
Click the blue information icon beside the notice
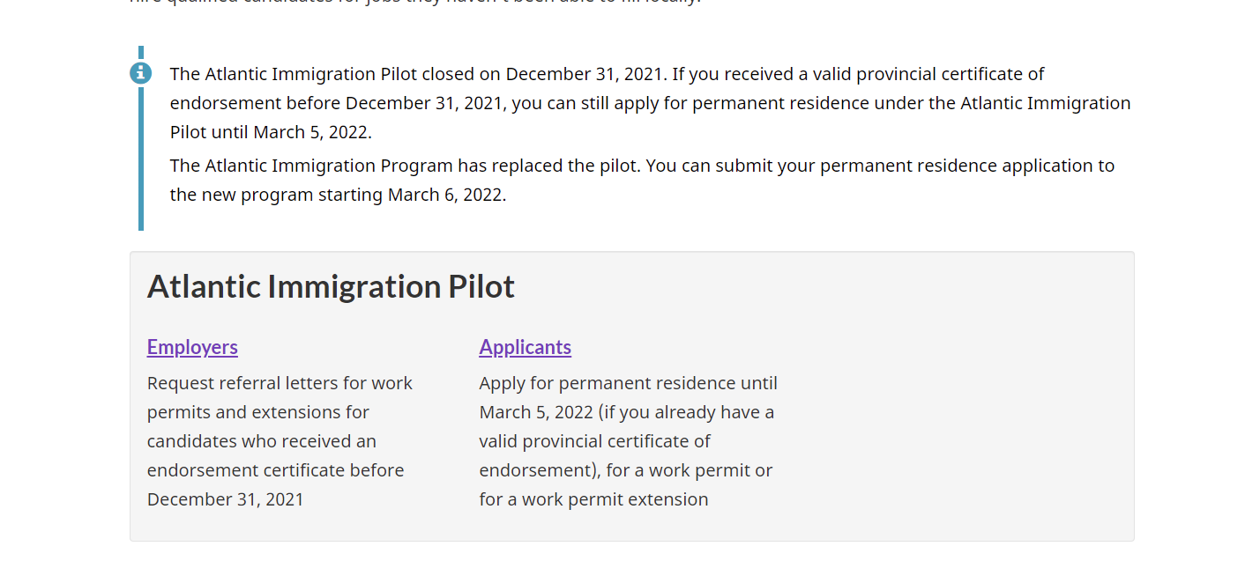click(x=140, y=73)
